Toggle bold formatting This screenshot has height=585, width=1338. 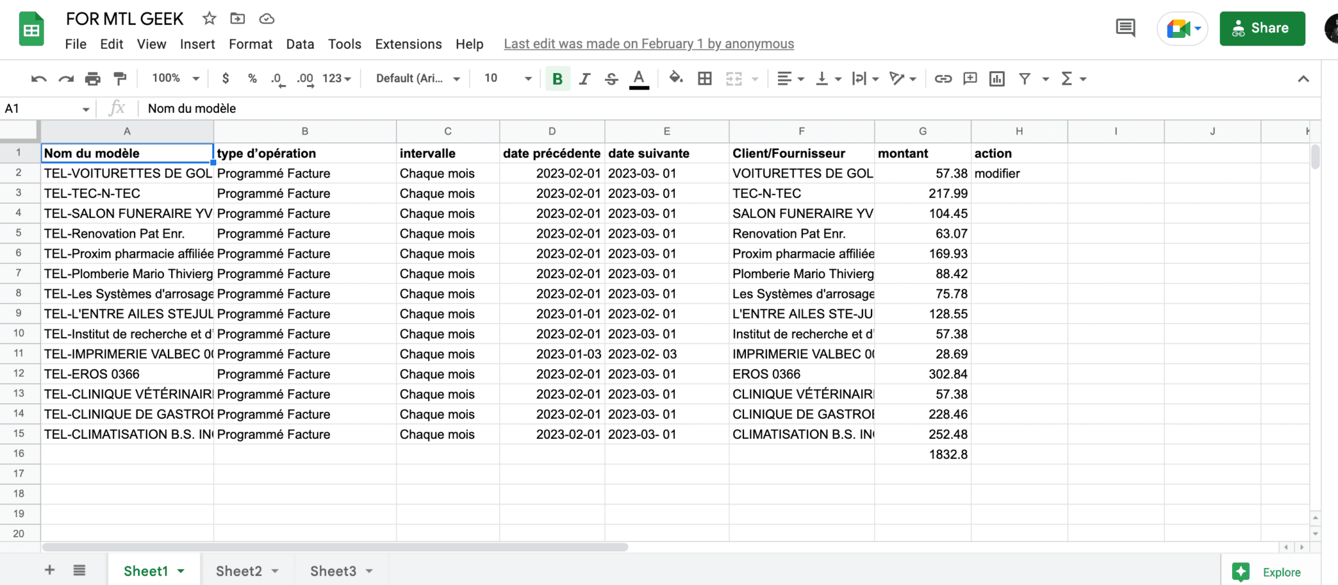click(x=557, y=79)
